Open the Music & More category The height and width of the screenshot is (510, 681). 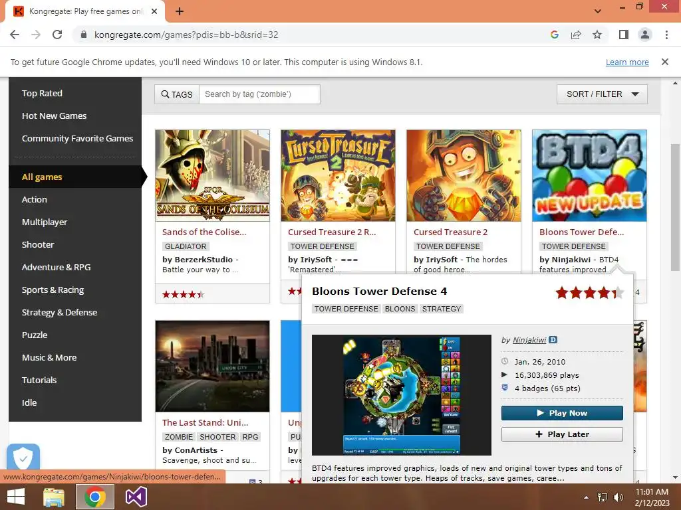pos(49,357)
